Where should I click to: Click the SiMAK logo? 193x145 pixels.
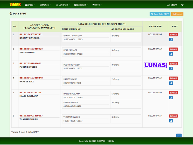pyautogui.click(x=15, y=4)
